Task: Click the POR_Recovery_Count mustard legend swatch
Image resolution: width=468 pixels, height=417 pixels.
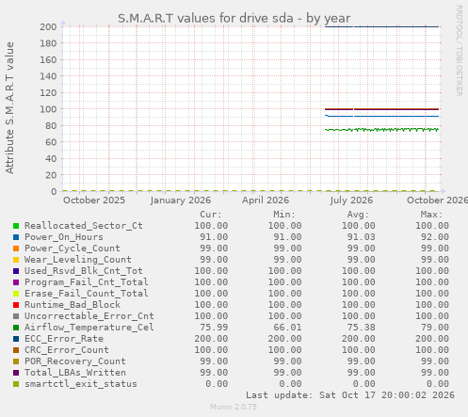Action: (x=16, y=361)
